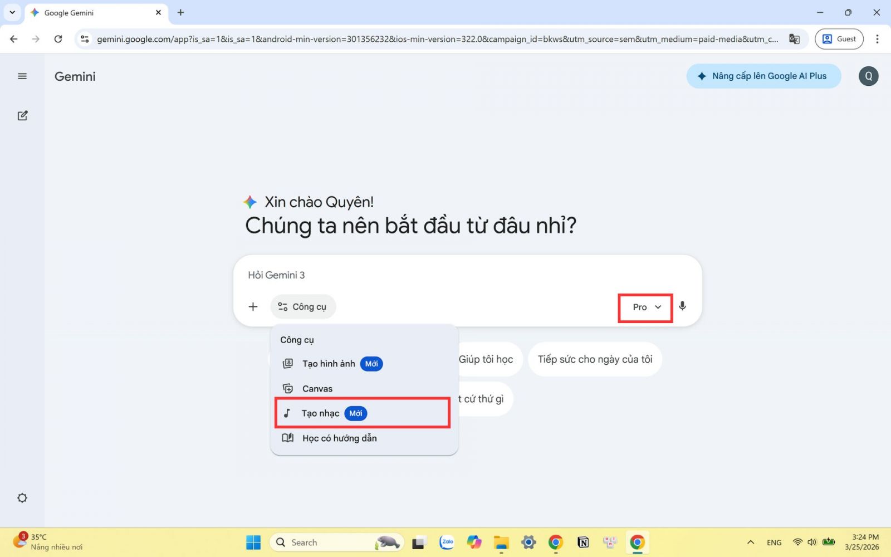Open Zalo from the taskbar
The image size is (891, 557).
[x=447, y=543]
